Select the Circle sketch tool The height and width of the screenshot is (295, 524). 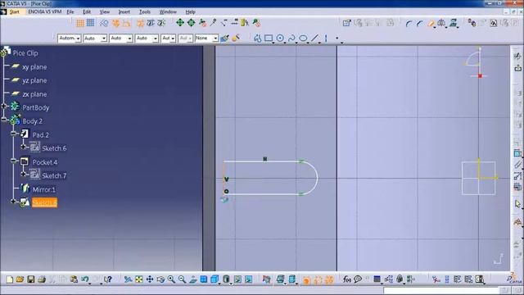pyautogui.click(x=280, y=39)
